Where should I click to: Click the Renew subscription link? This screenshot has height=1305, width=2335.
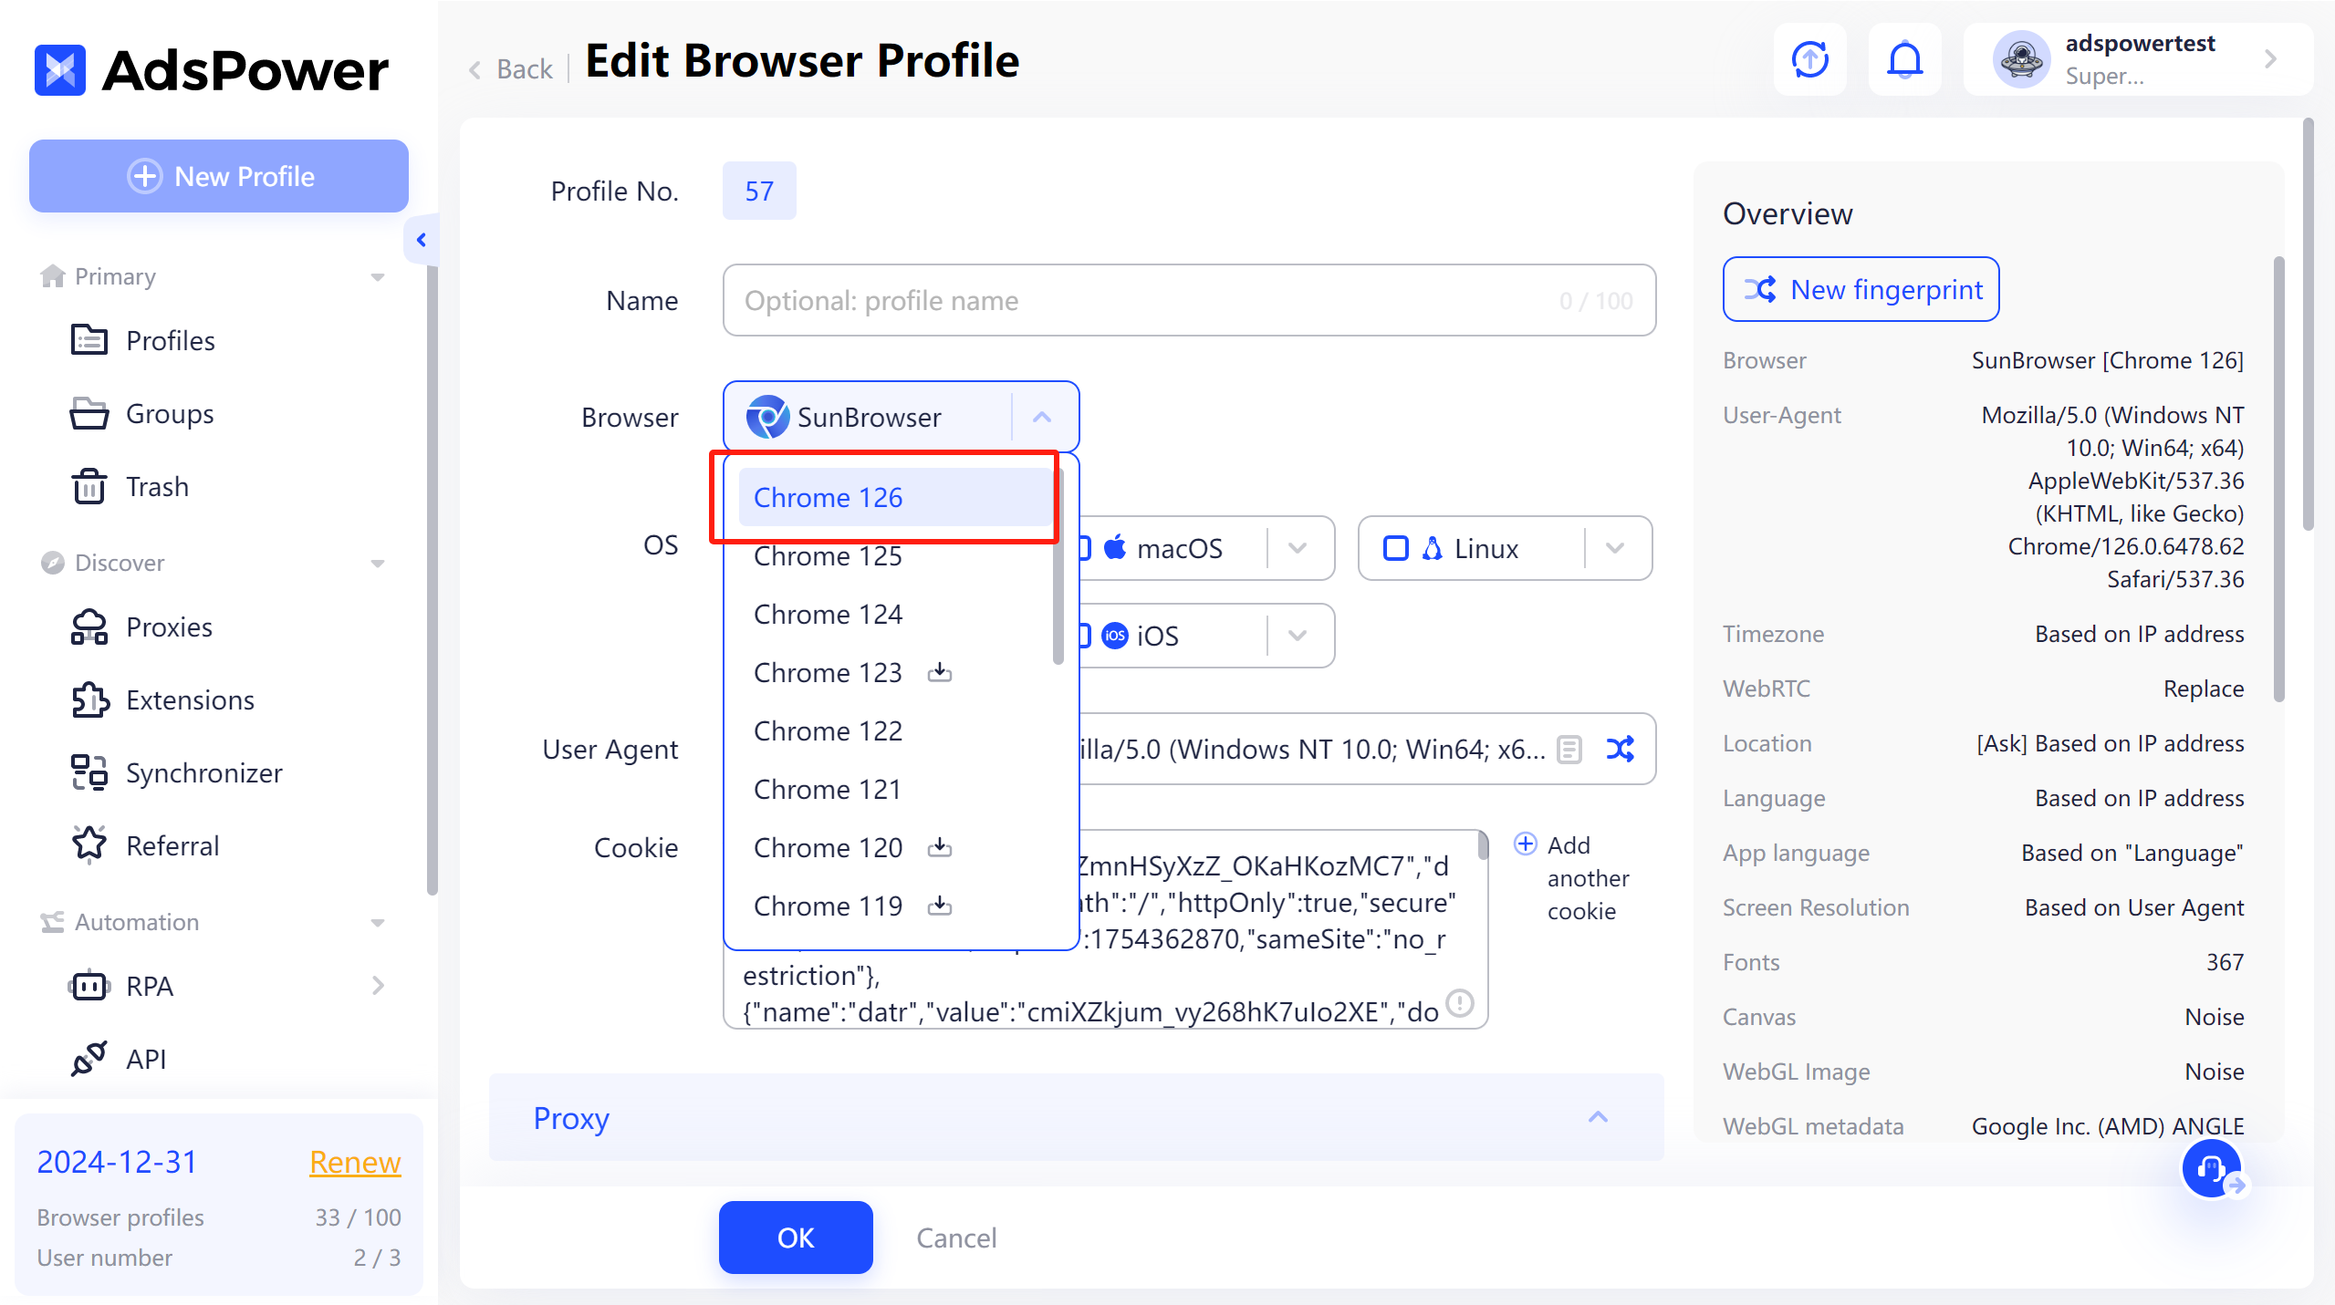point(355,1162)
